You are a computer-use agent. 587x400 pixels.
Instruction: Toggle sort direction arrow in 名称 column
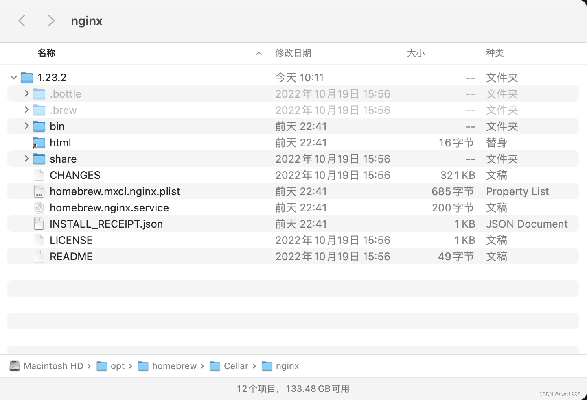258,53
